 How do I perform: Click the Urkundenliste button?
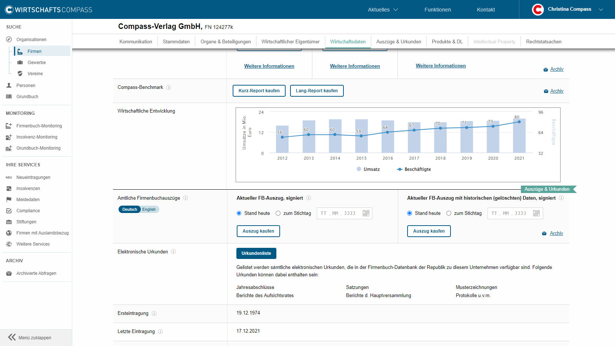pyautogui.click(x=256, y=253)
